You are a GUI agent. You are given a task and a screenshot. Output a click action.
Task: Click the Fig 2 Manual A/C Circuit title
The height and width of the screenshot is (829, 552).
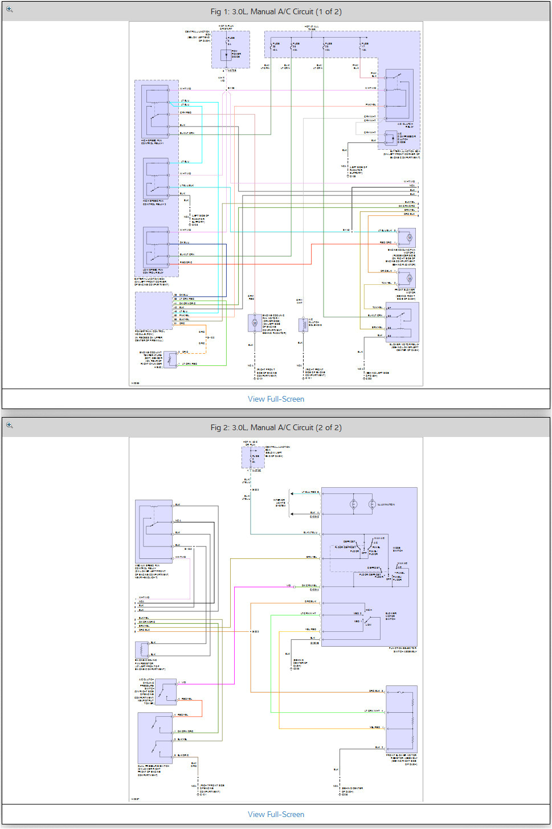point(276,427)
